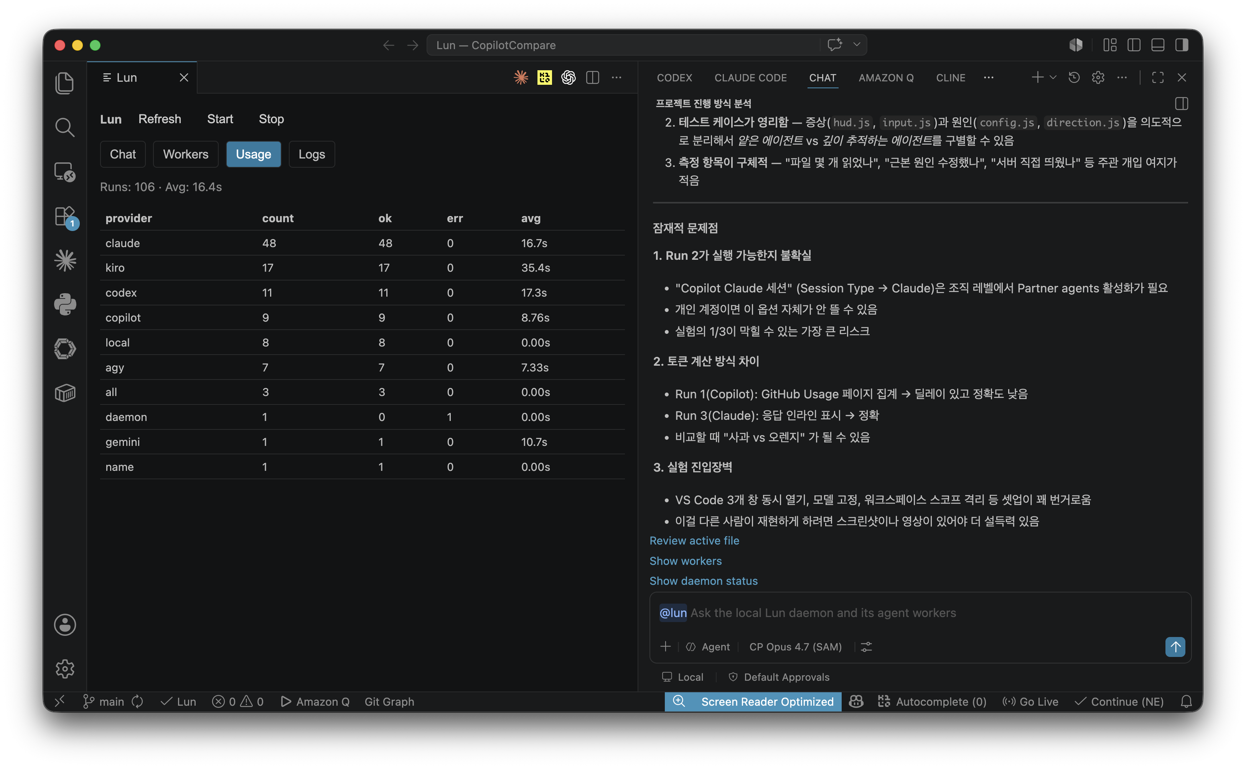The height and width of the screenshot is (769, 1246).
Task: Click the Review active file link
Action: click(x=694, y=541)
